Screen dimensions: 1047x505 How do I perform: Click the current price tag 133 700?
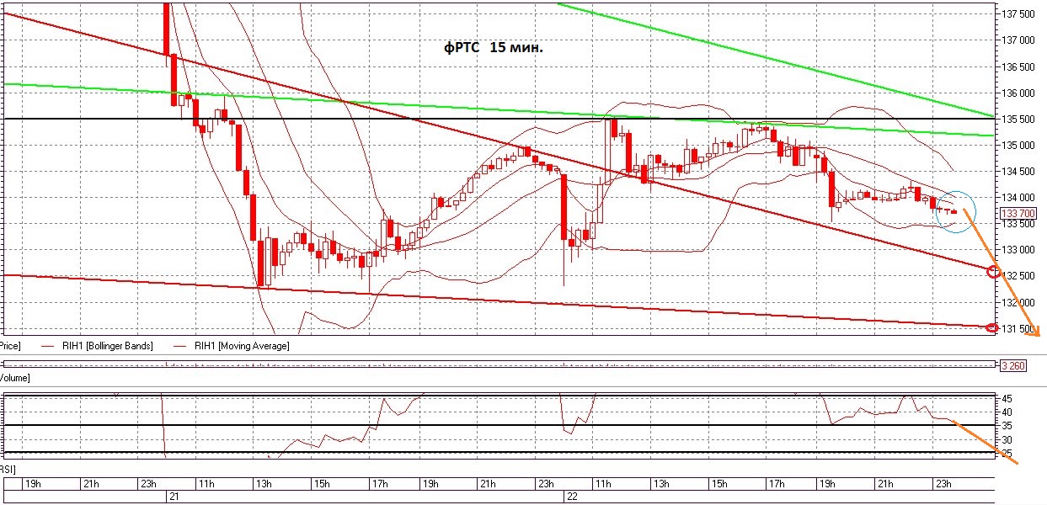[x=1018, y=213]
